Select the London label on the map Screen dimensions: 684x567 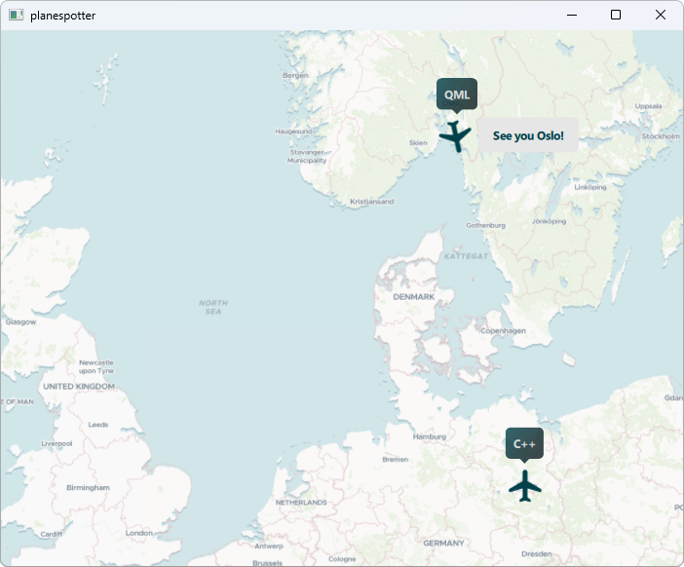(x=139, y=533)
